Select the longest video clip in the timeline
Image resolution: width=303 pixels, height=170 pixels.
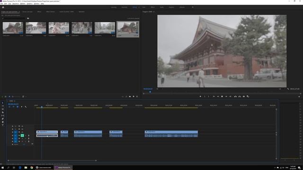(x=171, y=132)
